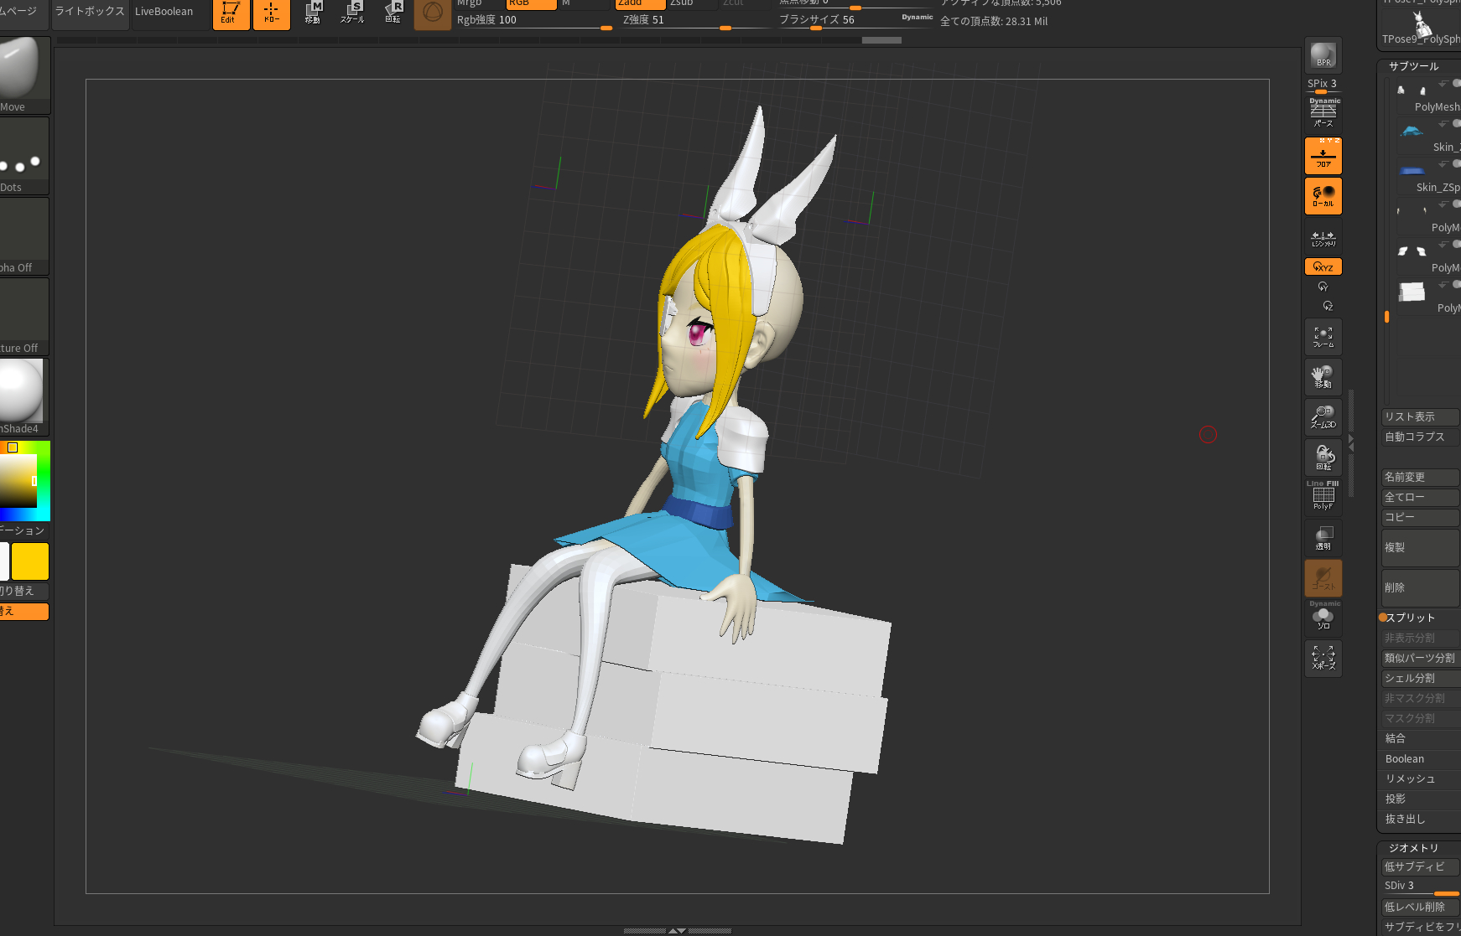Click the Zoom3D (ズーム3D) icon
The height and width of the screenshot is (936, 1461).
(x=1323, y=417)
